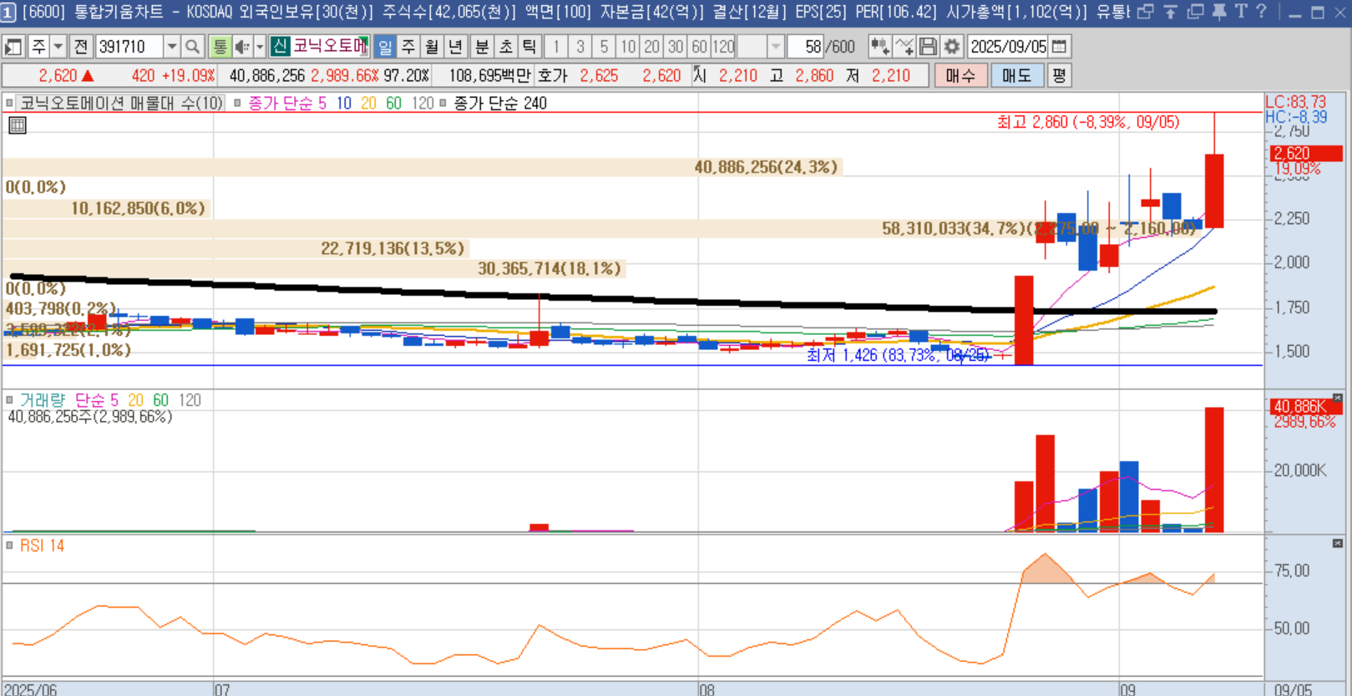Click the 매도 sell button
1352x696 pixels.
pyautogui.click(x=1016, y=75)
